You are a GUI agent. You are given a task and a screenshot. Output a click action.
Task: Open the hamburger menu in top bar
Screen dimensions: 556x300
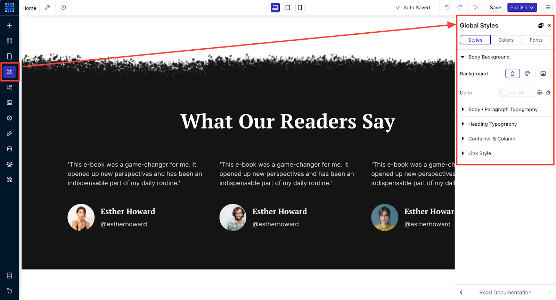pyautogui.click(x=548, y=7)
